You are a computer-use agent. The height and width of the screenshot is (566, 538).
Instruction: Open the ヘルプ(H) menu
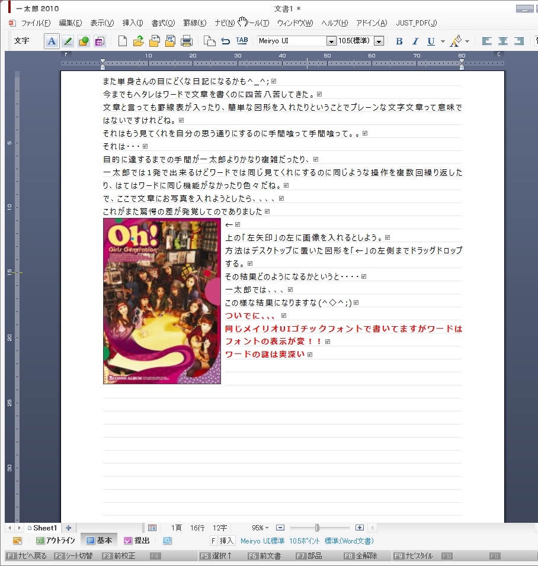[x=335, y=23]
